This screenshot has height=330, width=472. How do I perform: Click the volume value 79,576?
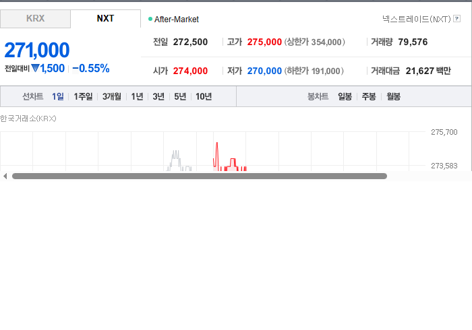413,42
